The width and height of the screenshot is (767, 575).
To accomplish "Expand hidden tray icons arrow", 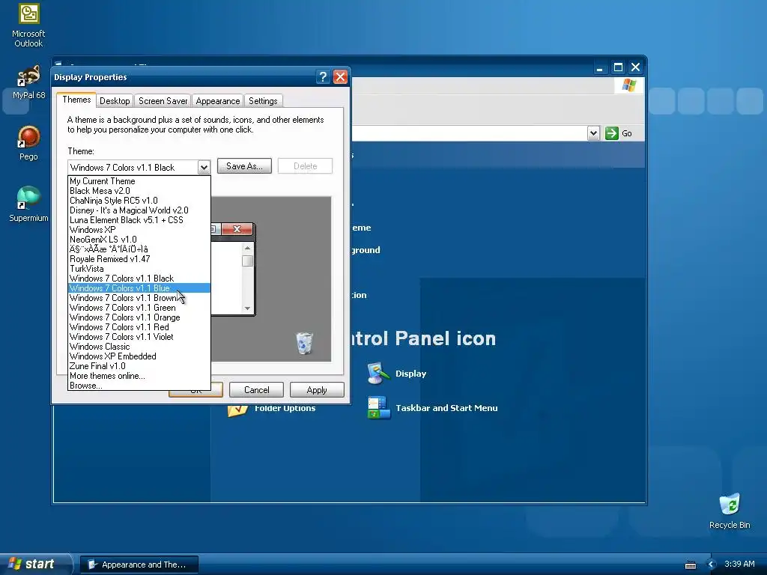I will point(711,565).
